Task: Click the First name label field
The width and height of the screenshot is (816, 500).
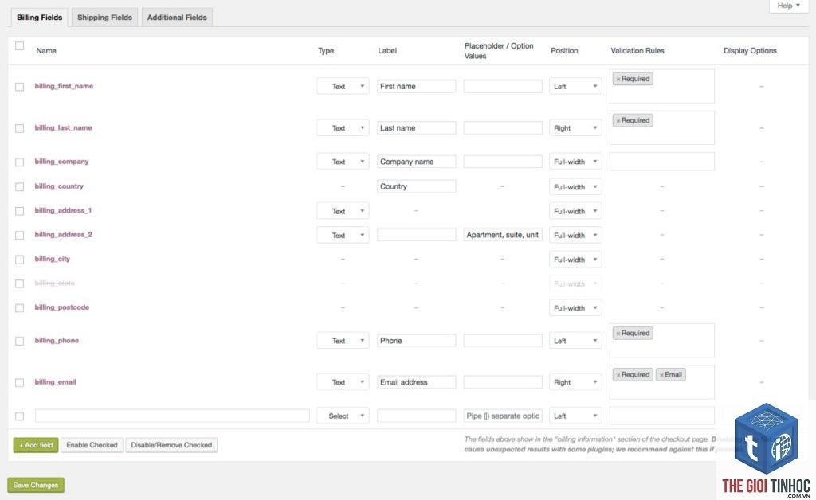Action: (416, 86)
